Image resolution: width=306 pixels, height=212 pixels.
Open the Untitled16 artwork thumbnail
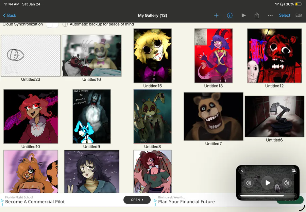[91, 56]
